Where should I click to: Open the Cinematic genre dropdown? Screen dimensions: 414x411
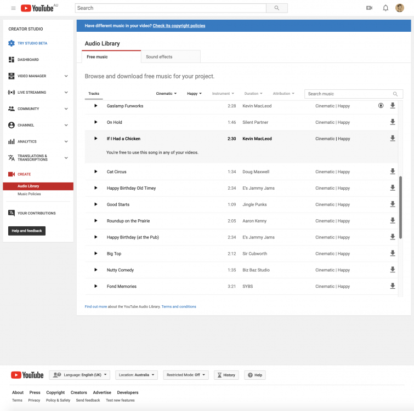tap(166, 93)
